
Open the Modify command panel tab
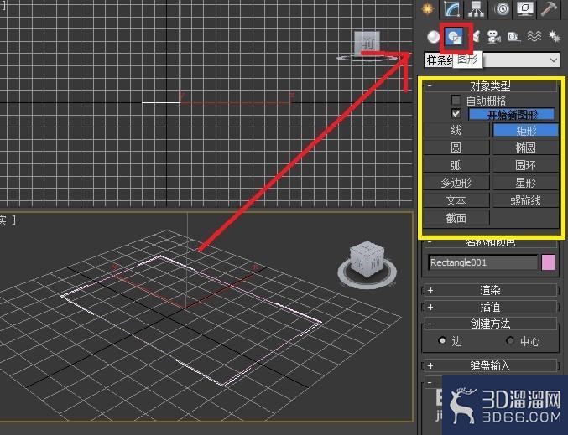point(451,8)
